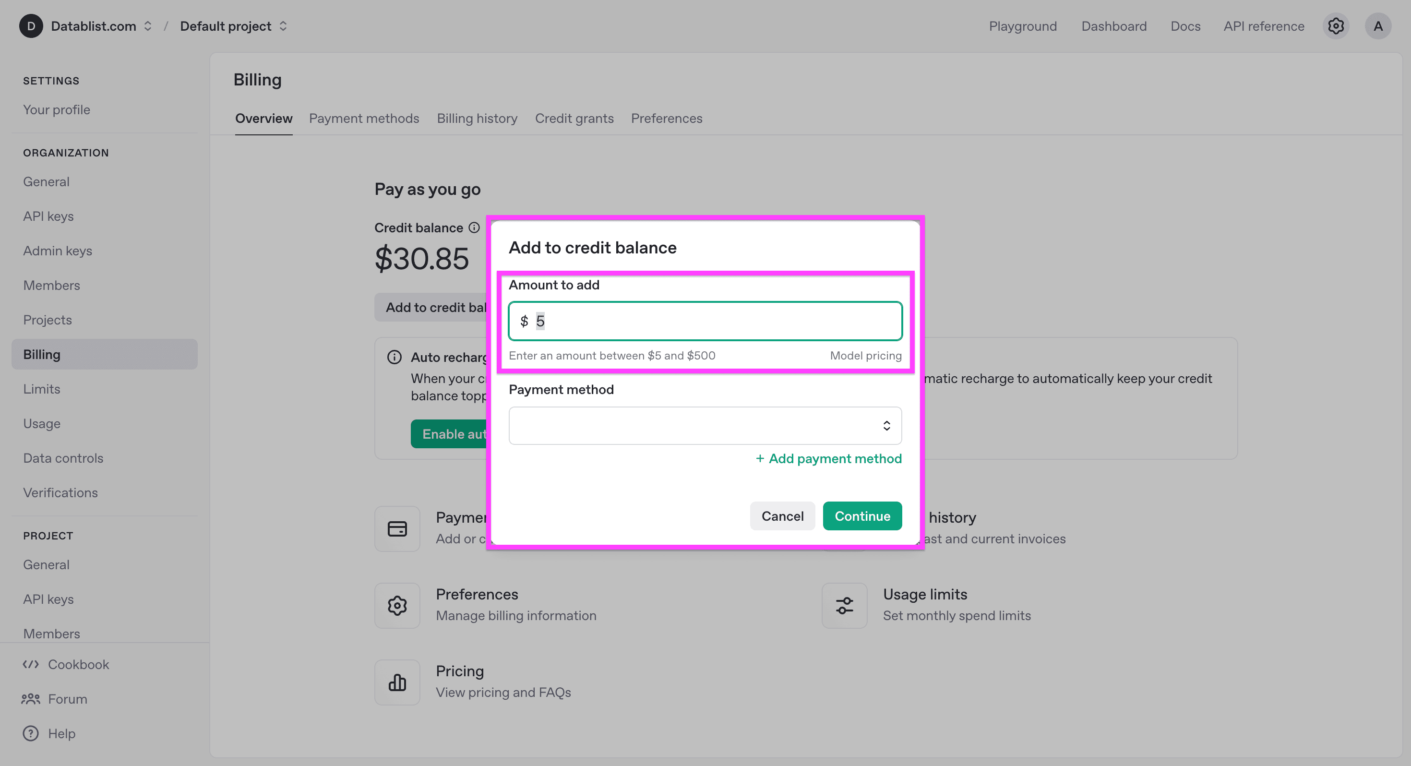The image size is (1411, 766).
Task: Expand the Default project switcher
Action: point(283,26)
